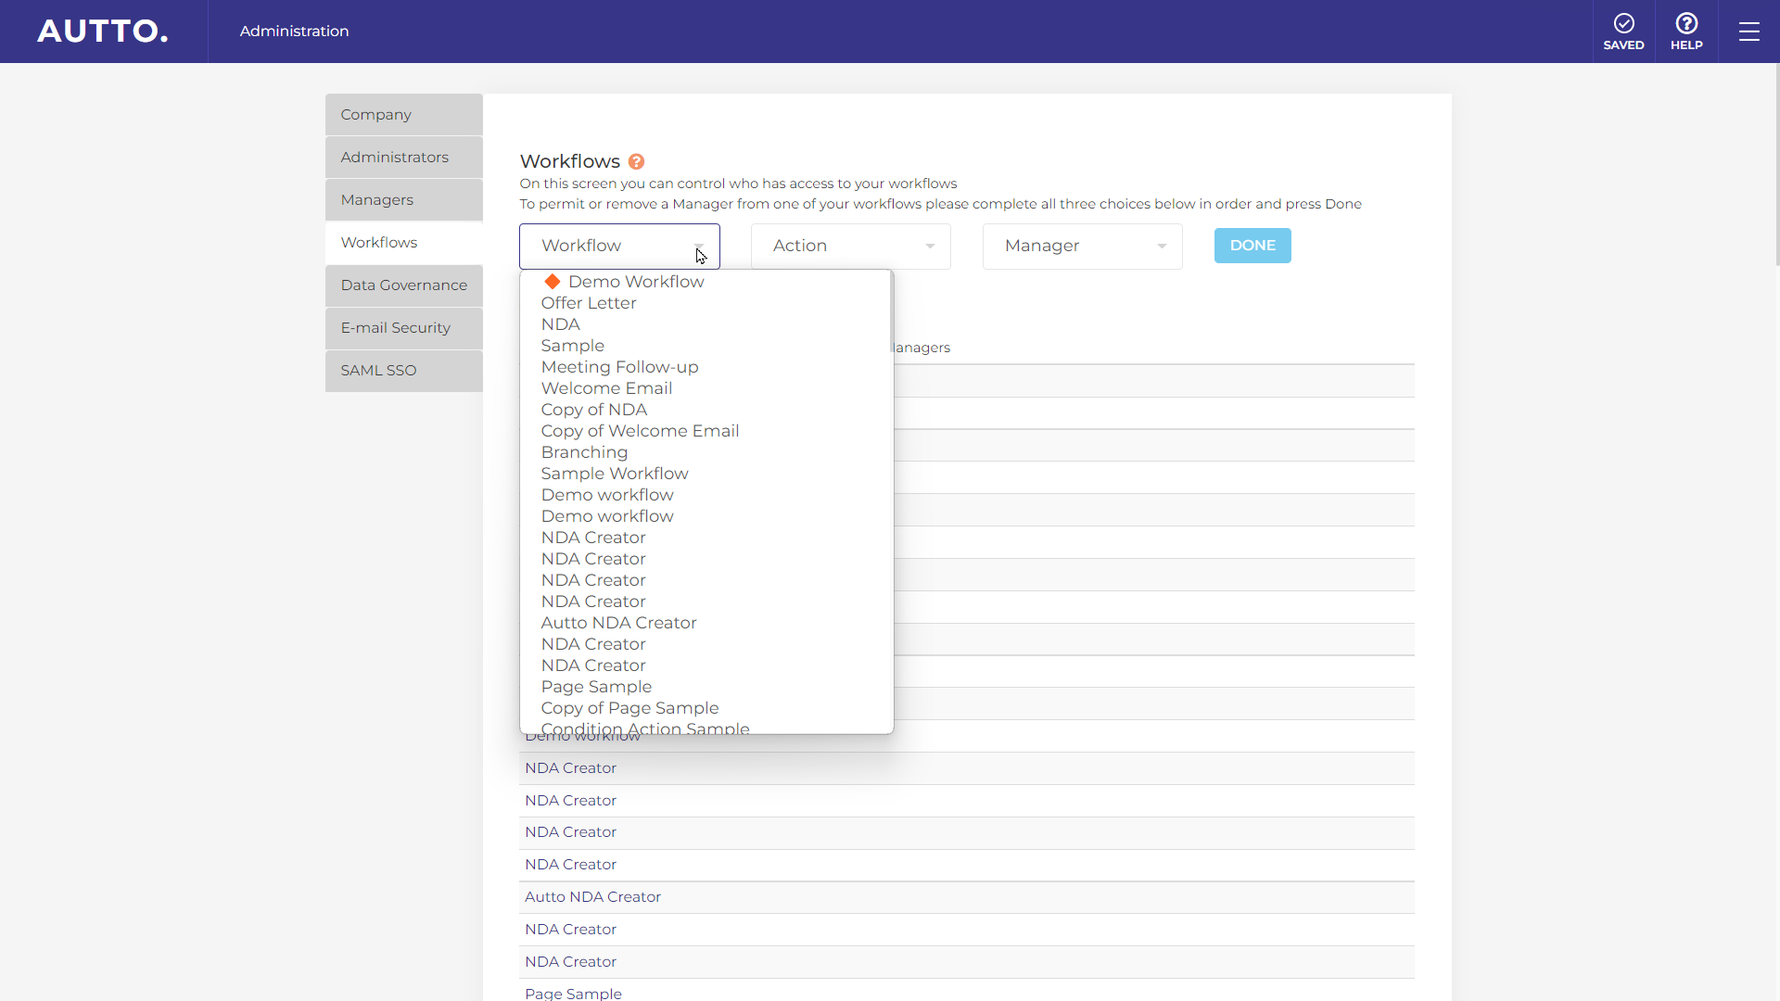Go to the E-mail Security tab
The image size is (1780, 1001).
pyautogui.click(x=404, y=328)
